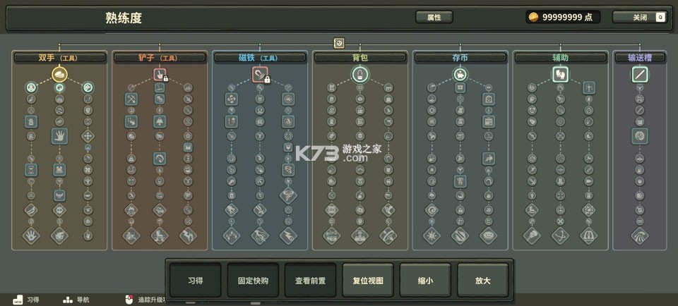
Task: Pick the hourglass square node in 双手
Action: coord(31,170)
